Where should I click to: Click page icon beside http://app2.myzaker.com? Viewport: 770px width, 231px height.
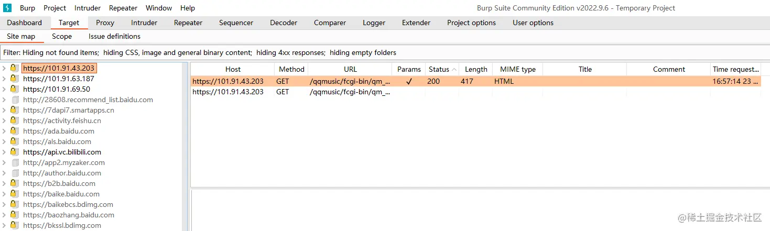[x=15, y=162]
